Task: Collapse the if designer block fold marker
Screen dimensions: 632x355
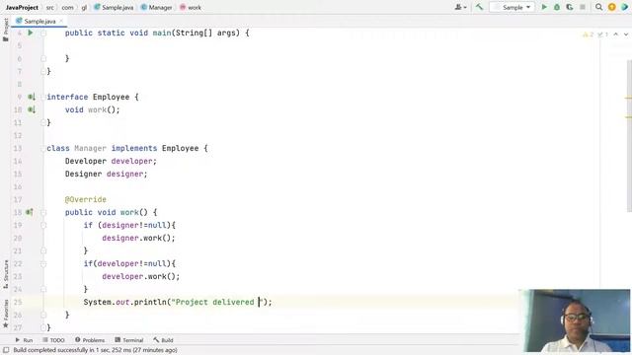Action: point(43,226)
